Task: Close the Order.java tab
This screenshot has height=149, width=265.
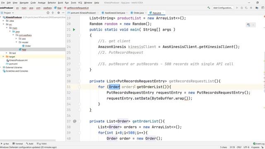Action: (146, 13)
